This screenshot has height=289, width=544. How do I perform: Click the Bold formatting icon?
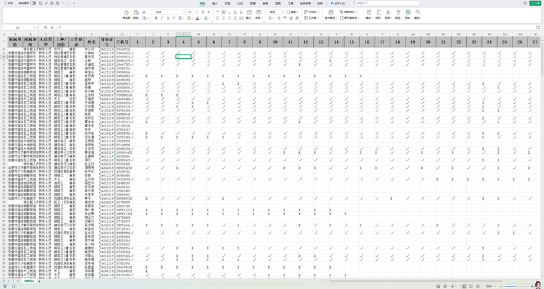click(156, 18)
